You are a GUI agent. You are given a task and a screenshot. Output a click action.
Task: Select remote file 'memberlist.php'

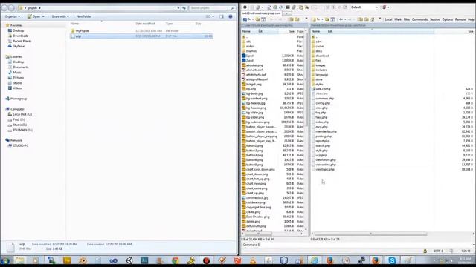point(326,132)
